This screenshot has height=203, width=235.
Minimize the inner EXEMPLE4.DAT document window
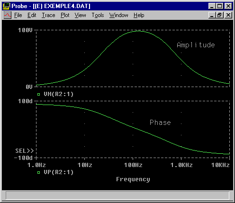coord(212,15)
